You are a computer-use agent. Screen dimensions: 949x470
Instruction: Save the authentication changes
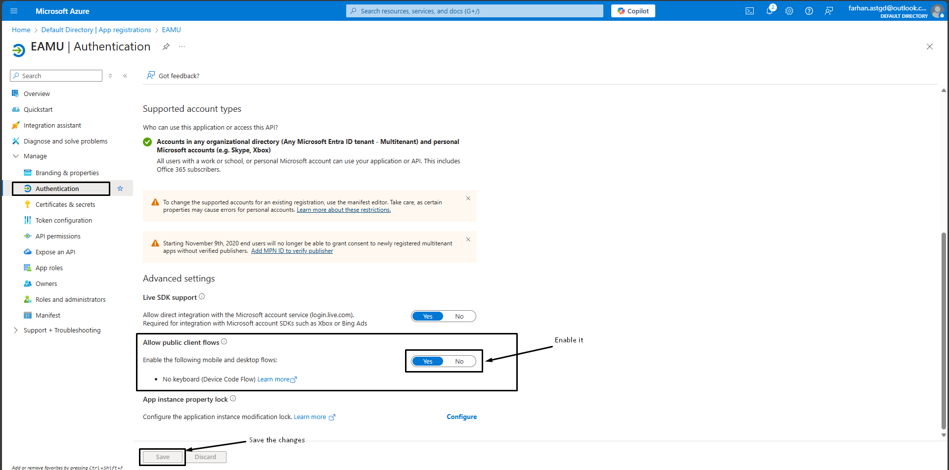click(x=162, y=457)
